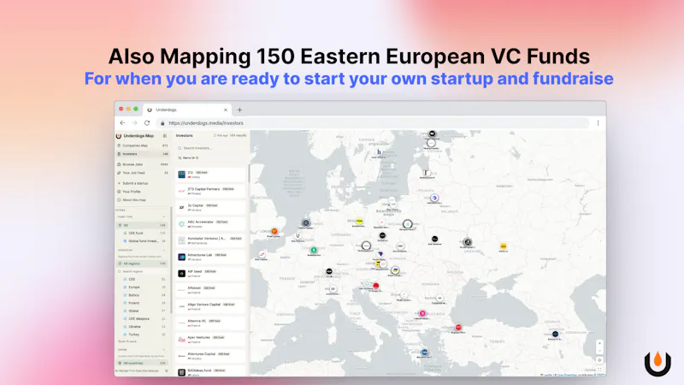Open the browser three-dot menu
This screenshot has width=684, height=385.
point(598,123)
